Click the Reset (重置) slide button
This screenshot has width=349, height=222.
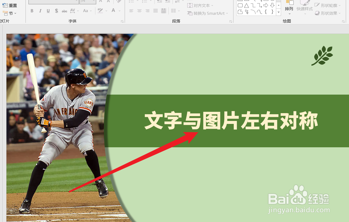pyautogui.click(x=10, y=5)
